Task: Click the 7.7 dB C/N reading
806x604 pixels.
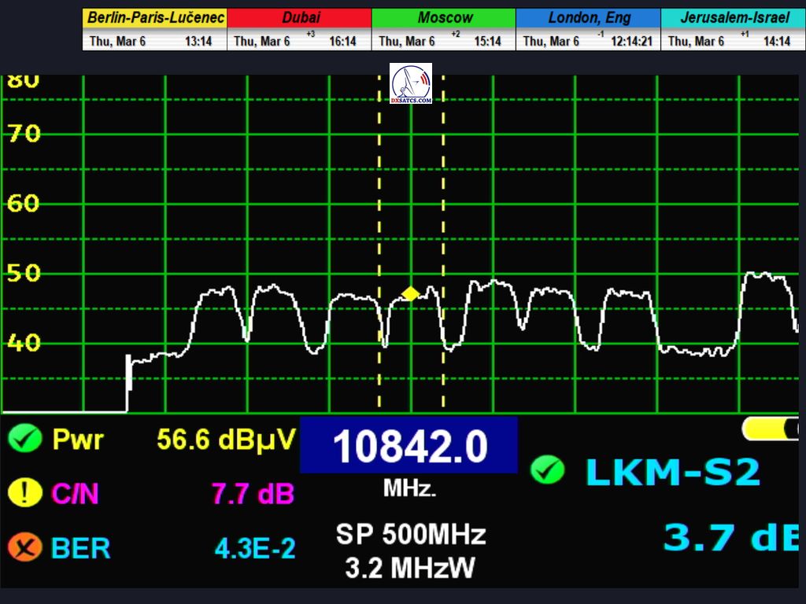Action: [x=252, y=494]
